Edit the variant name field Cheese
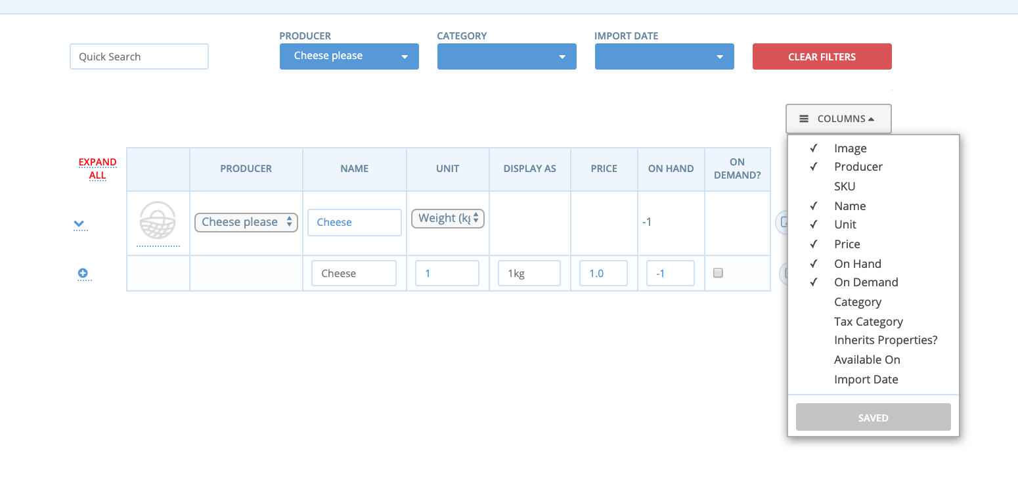This screenshot has height=478, width=1018. [x=354, y=273]
